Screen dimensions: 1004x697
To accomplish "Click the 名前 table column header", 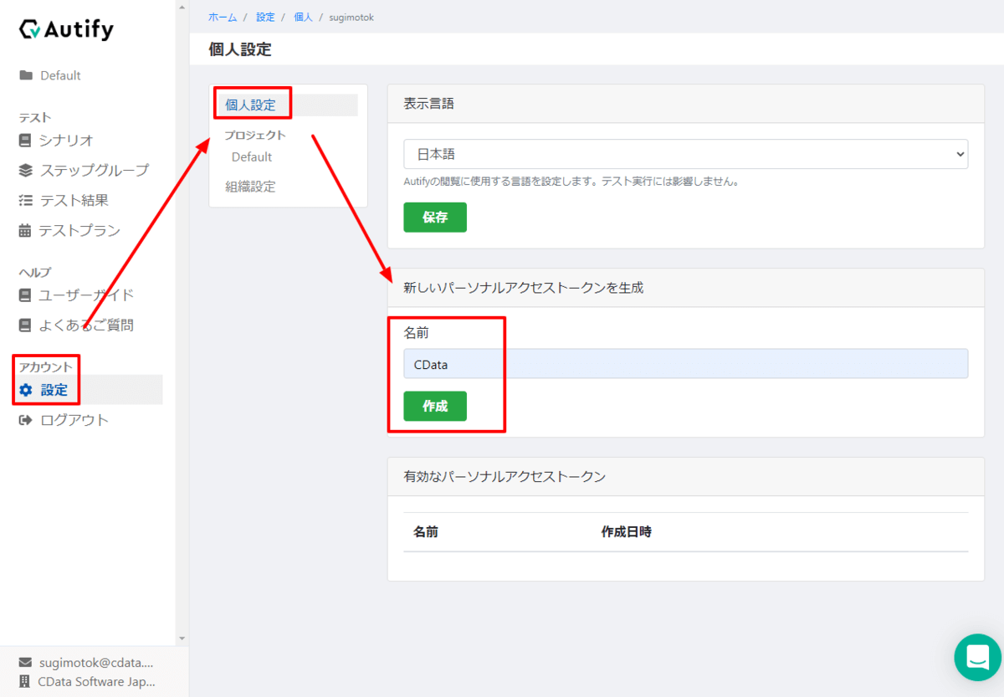I will coord(425,531).
